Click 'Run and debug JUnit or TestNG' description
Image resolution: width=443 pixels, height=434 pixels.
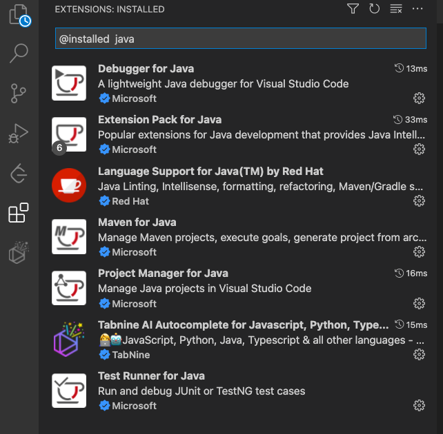click(201, 391)
